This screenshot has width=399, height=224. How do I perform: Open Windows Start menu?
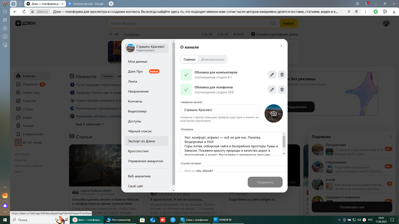[5, 220]
